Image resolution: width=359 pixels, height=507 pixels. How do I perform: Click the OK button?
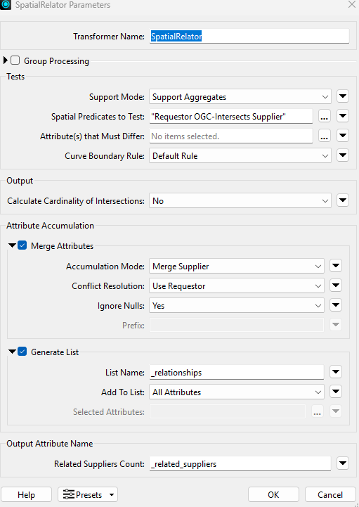273,495
